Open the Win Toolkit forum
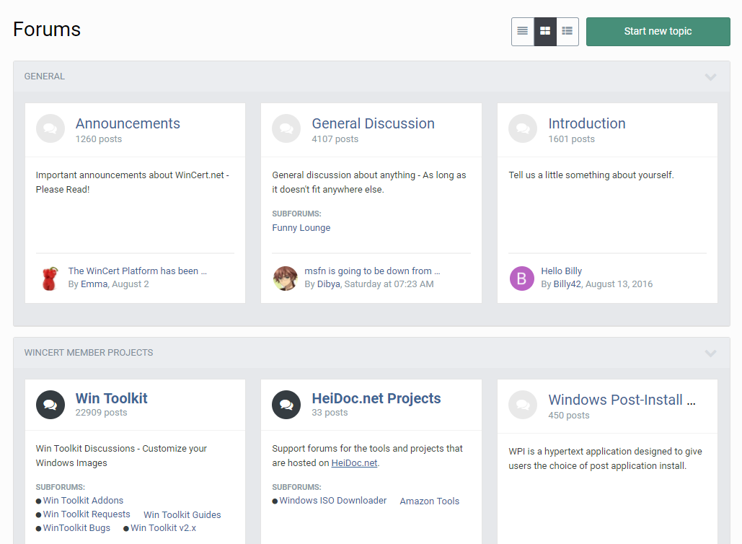 point(111,398)
